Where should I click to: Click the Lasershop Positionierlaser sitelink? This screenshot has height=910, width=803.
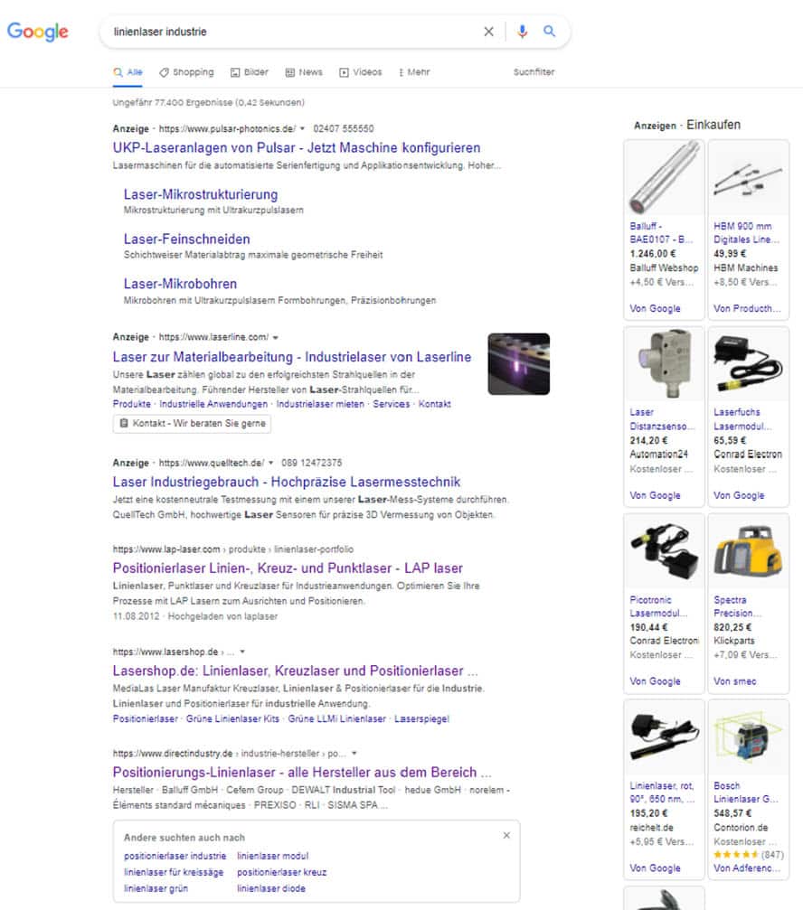click(146, 718)
